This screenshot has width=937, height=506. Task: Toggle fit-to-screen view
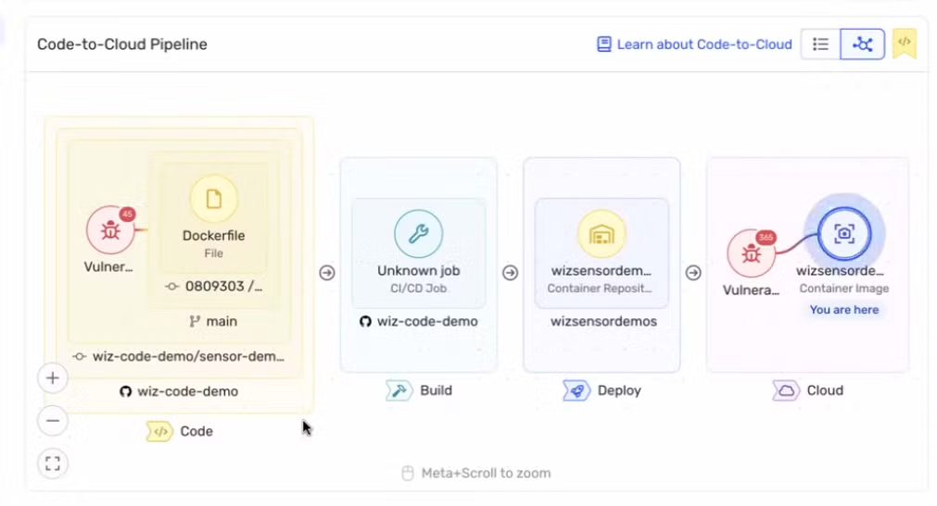[x=53, y=463]
